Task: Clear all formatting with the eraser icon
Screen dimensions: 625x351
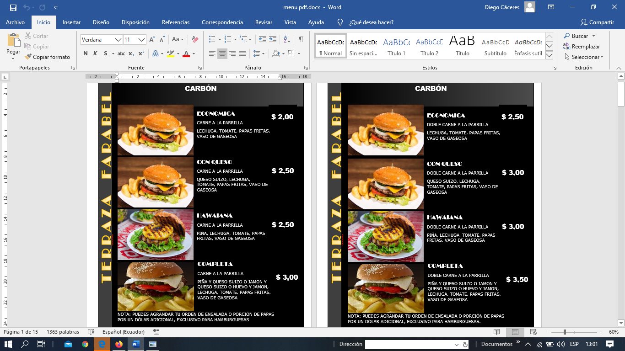Action: pyautogui.click(x=195, y=40)
